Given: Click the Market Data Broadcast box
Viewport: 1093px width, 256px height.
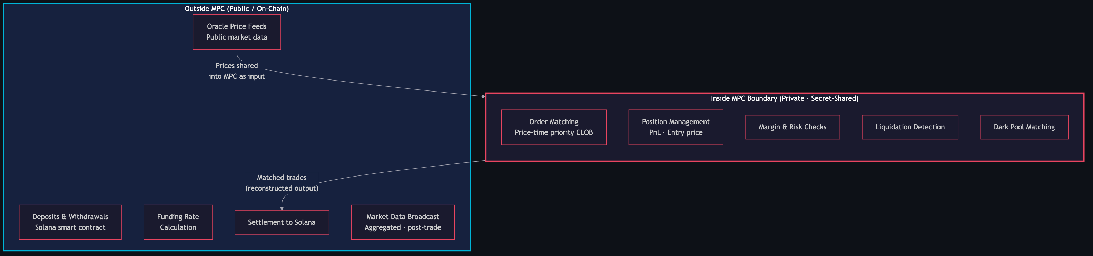Looking at the screenshot, I should 403,222.
